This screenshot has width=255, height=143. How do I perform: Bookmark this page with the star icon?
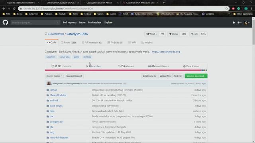pos(226,8)
